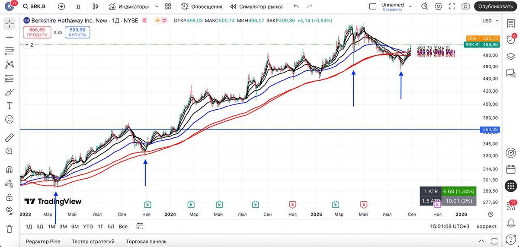Open the right sidebar feed icon with badge 11
Screen dimensions: 519x247
(x=510, y=206)
